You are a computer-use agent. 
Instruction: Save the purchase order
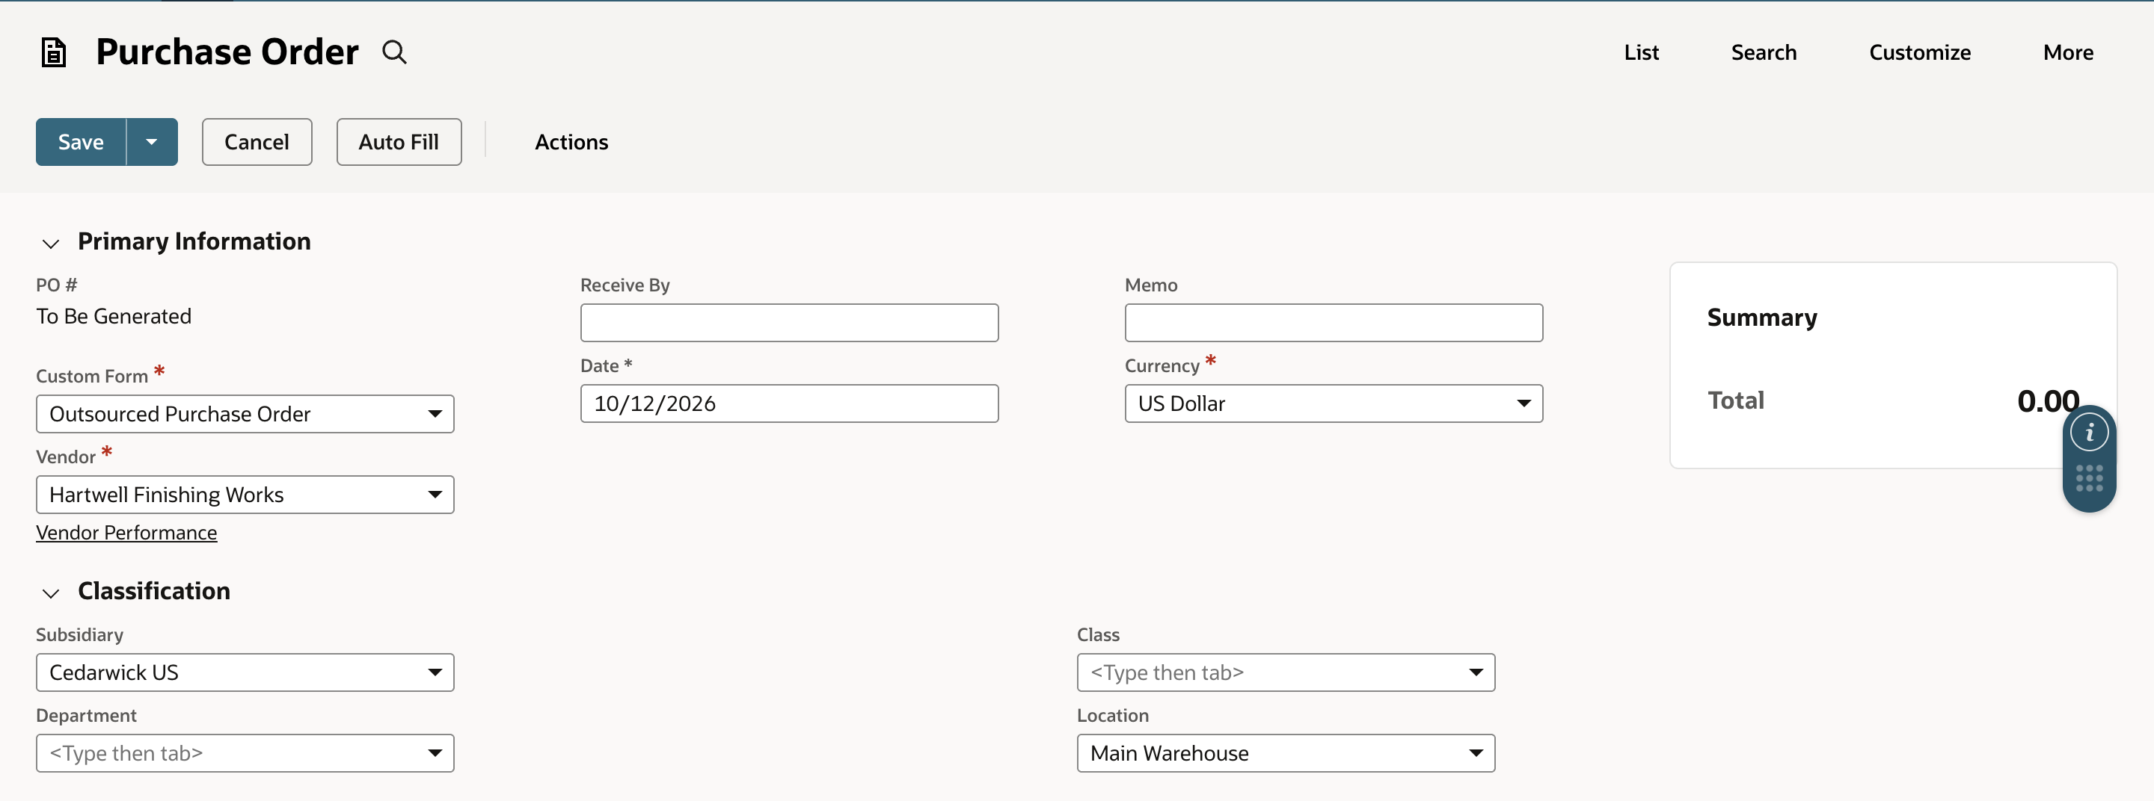click(81, 142)
